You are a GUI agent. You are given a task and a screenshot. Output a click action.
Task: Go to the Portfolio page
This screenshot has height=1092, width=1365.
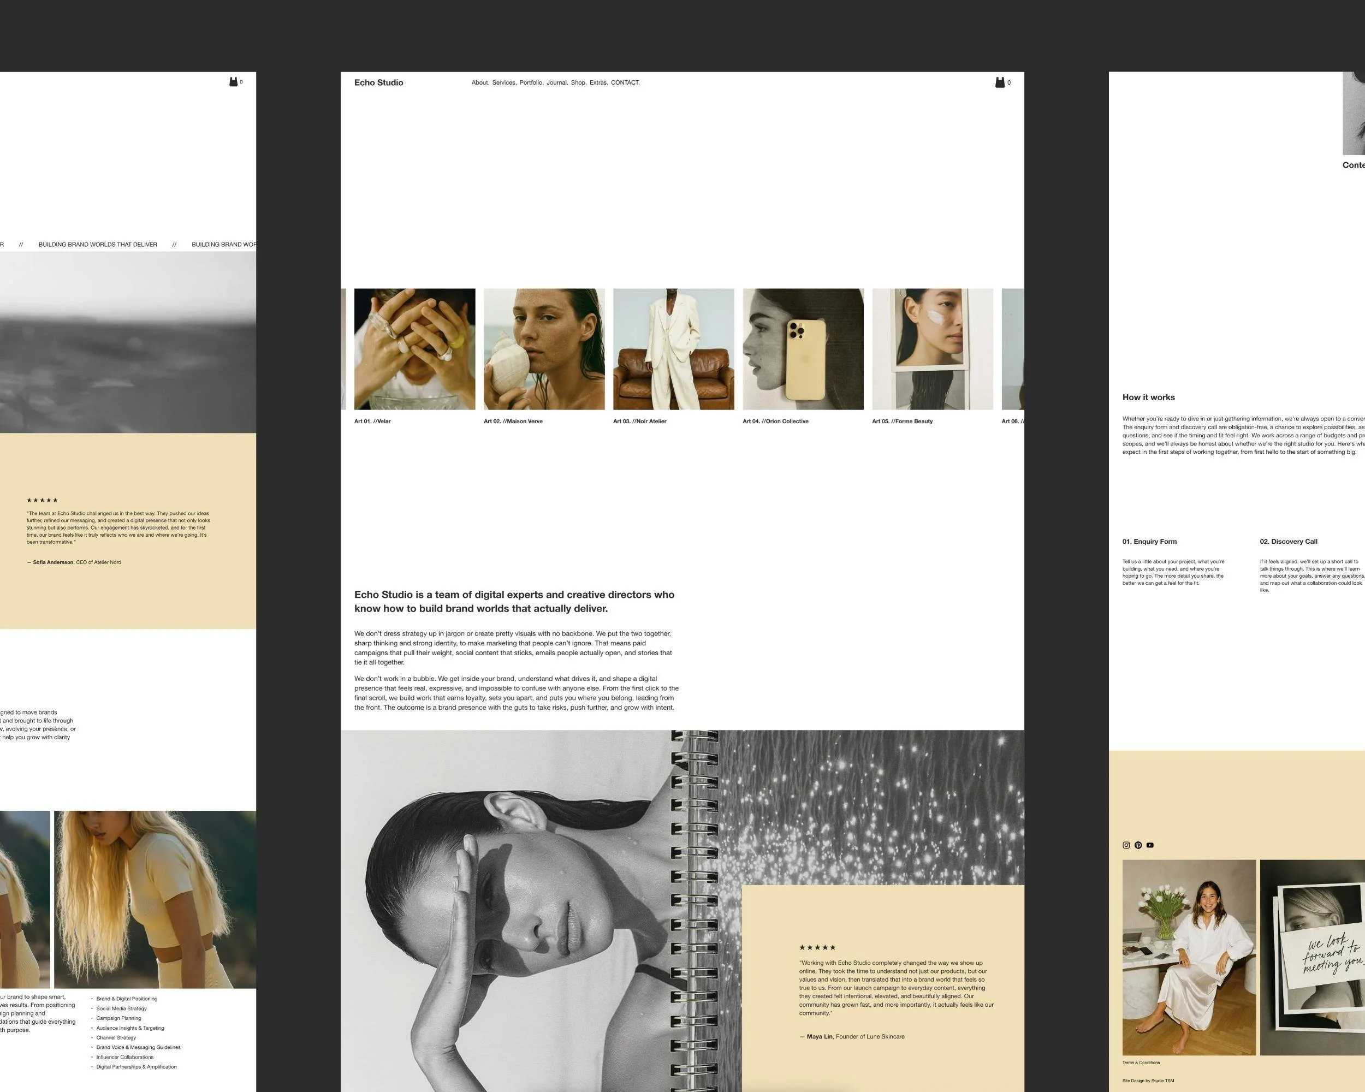point(531,82)
